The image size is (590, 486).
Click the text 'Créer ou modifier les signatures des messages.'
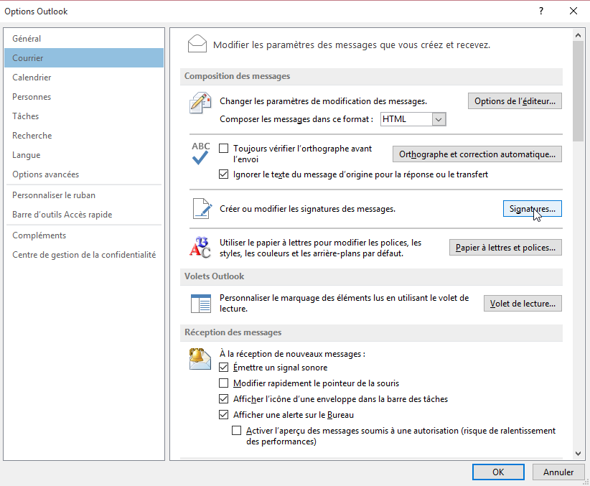click(307, 209)
